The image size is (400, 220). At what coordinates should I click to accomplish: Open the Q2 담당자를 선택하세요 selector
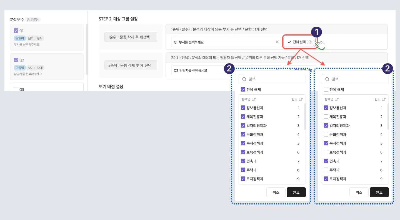[194, 70]
